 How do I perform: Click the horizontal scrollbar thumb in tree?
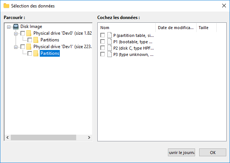(x=43, y=137)
